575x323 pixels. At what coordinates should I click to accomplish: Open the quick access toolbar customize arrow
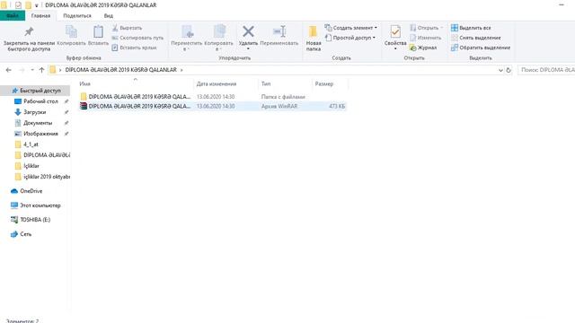click(x=36, y=5)
